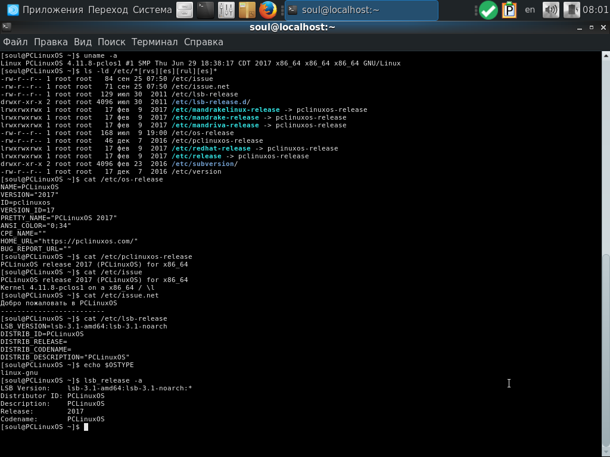Click the terminal cursor at last prompt
610x457 pixels.
pyautogui.click(x=86, y=427)
